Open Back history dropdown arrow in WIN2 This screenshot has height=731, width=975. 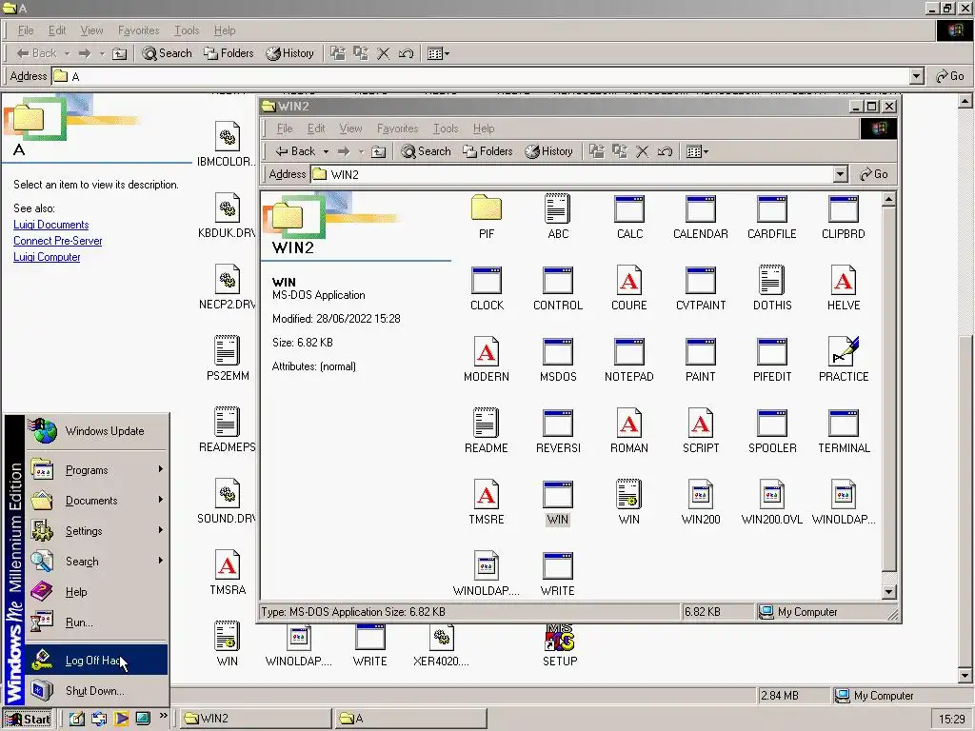click(326, 151)
